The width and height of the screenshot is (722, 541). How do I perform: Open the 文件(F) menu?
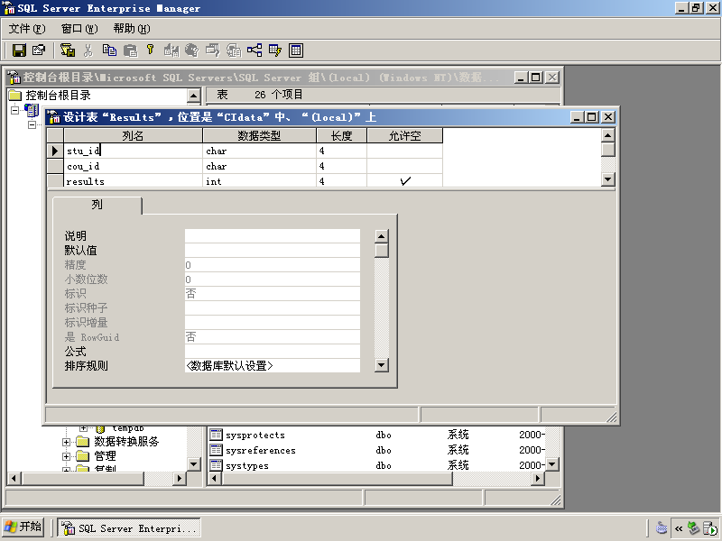coord(27,29)
